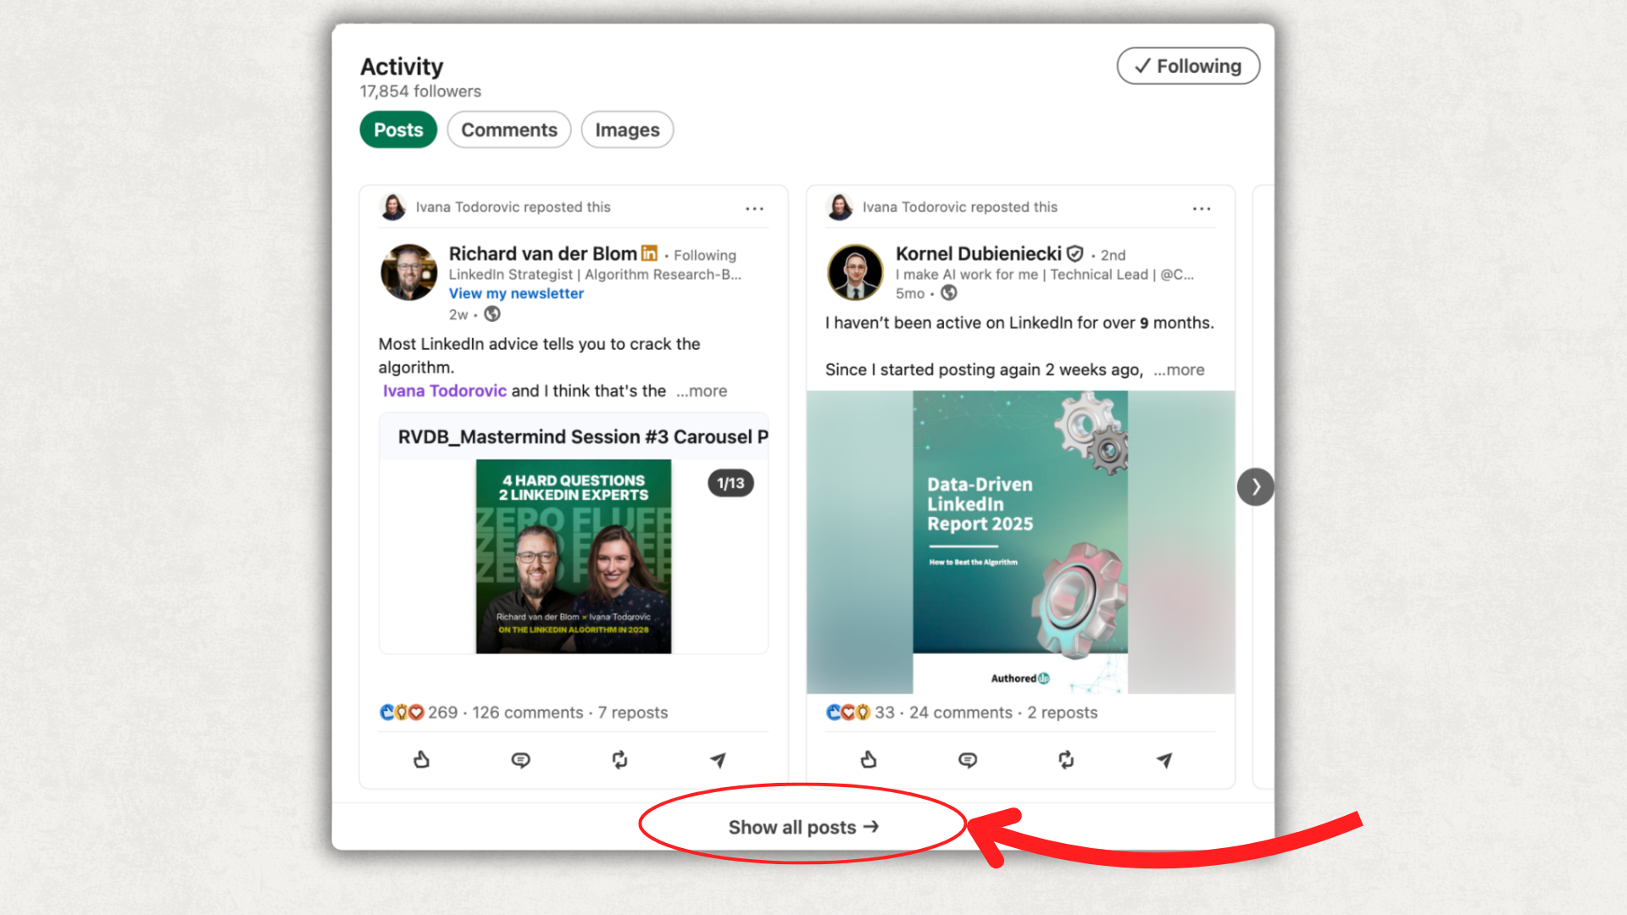Open options menu on Richard's reposted card
Screen dimensions: 1627x915
click(x=754, y=208)
